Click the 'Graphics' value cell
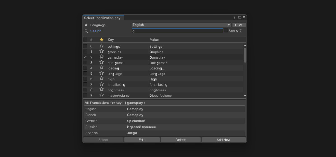Viewport: 336px width, 157px height. pos(156,52)
